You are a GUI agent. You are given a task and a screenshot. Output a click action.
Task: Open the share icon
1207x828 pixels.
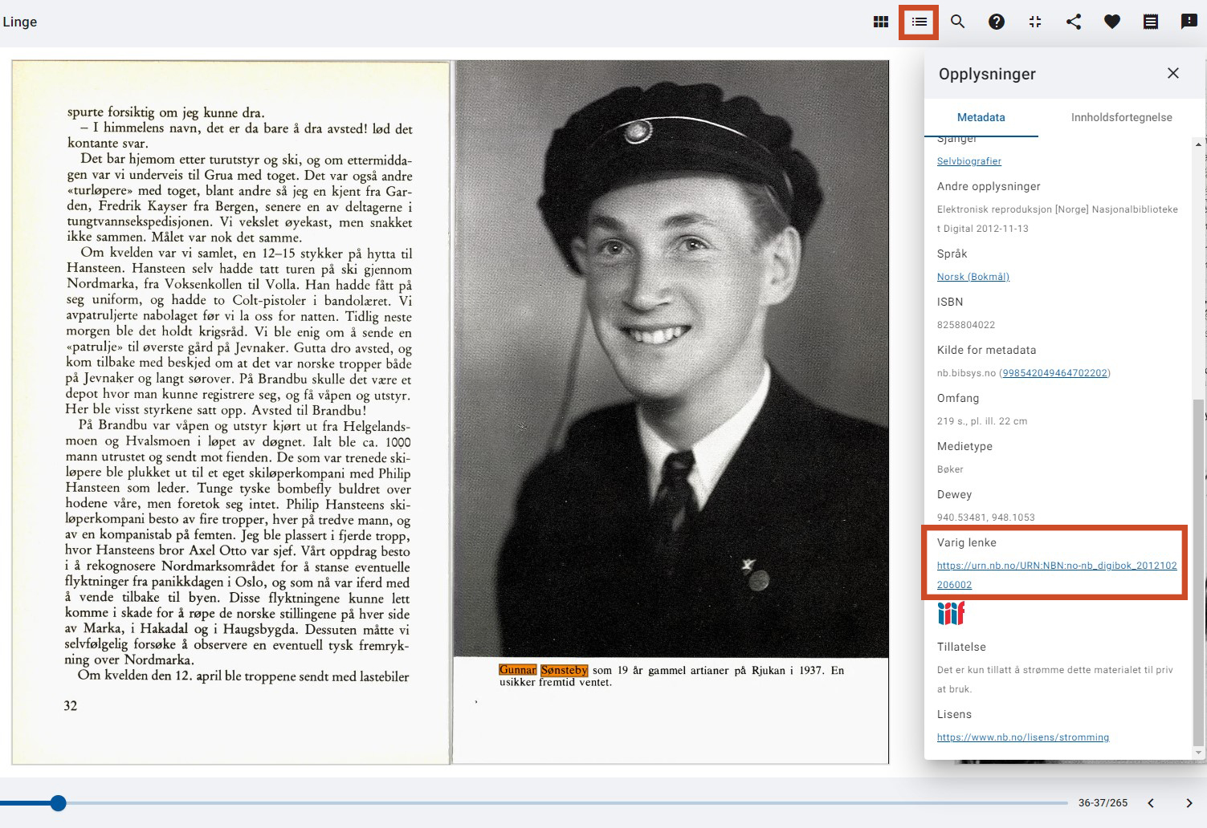1074,22
